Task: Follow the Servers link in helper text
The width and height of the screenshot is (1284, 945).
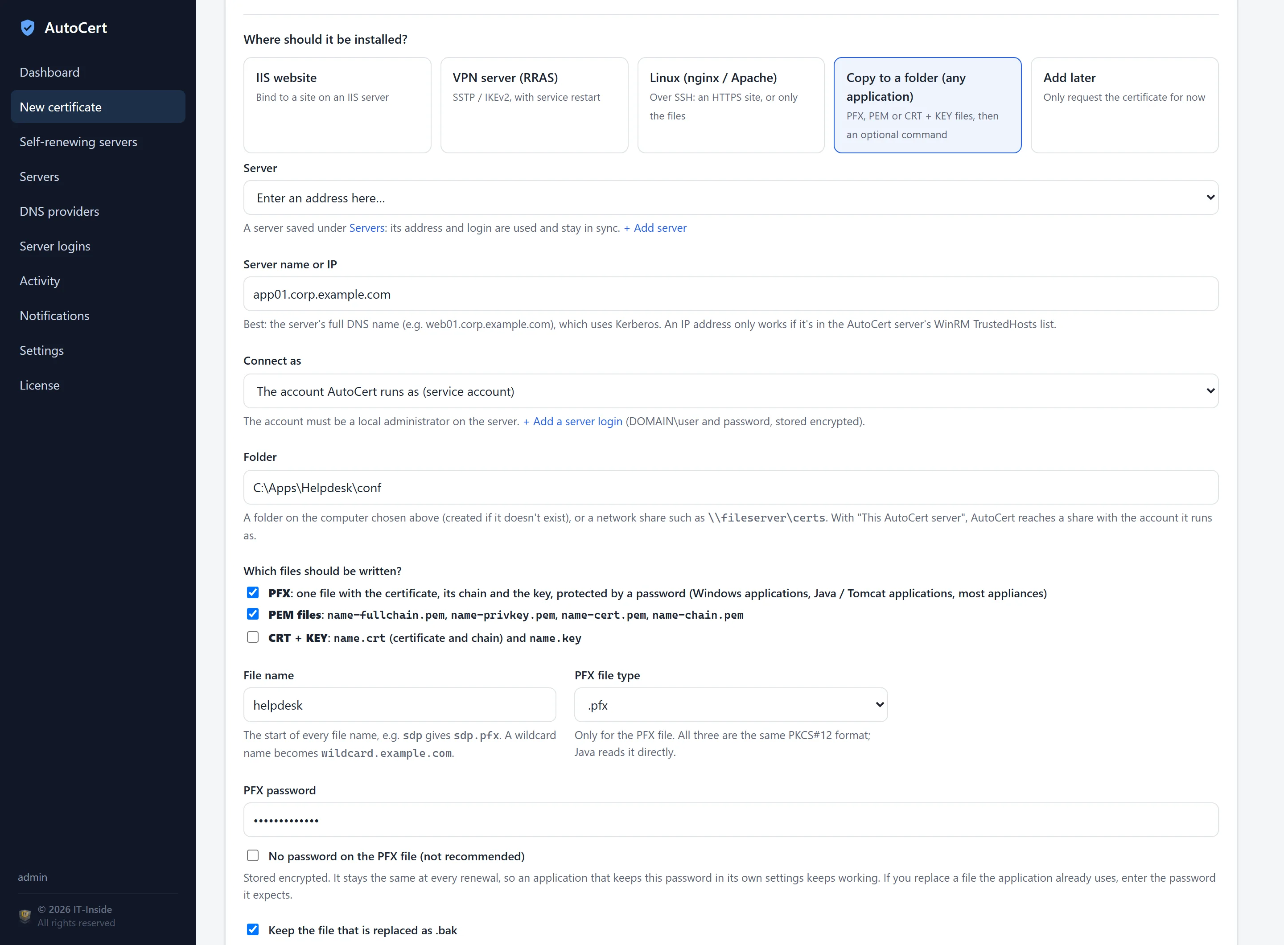Action: [x=367, y=228]
